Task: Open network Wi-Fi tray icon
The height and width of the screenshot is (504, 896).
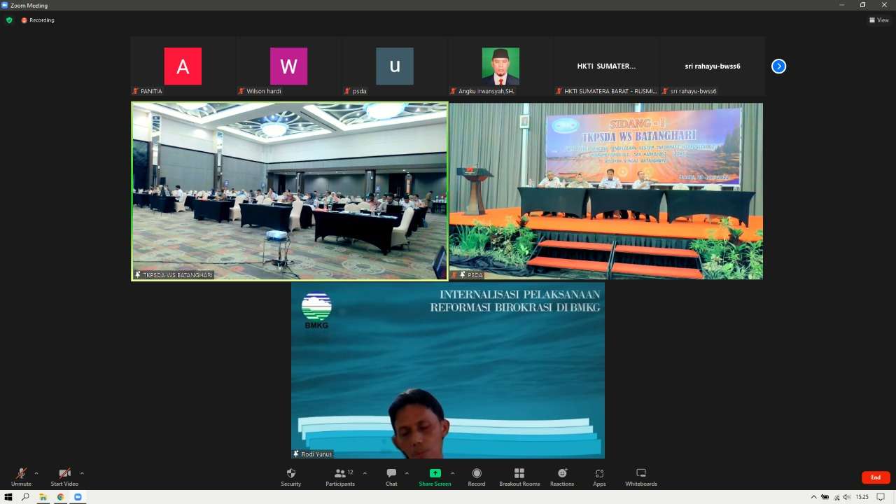Action: pyautogui.click(x=836, y=497)
